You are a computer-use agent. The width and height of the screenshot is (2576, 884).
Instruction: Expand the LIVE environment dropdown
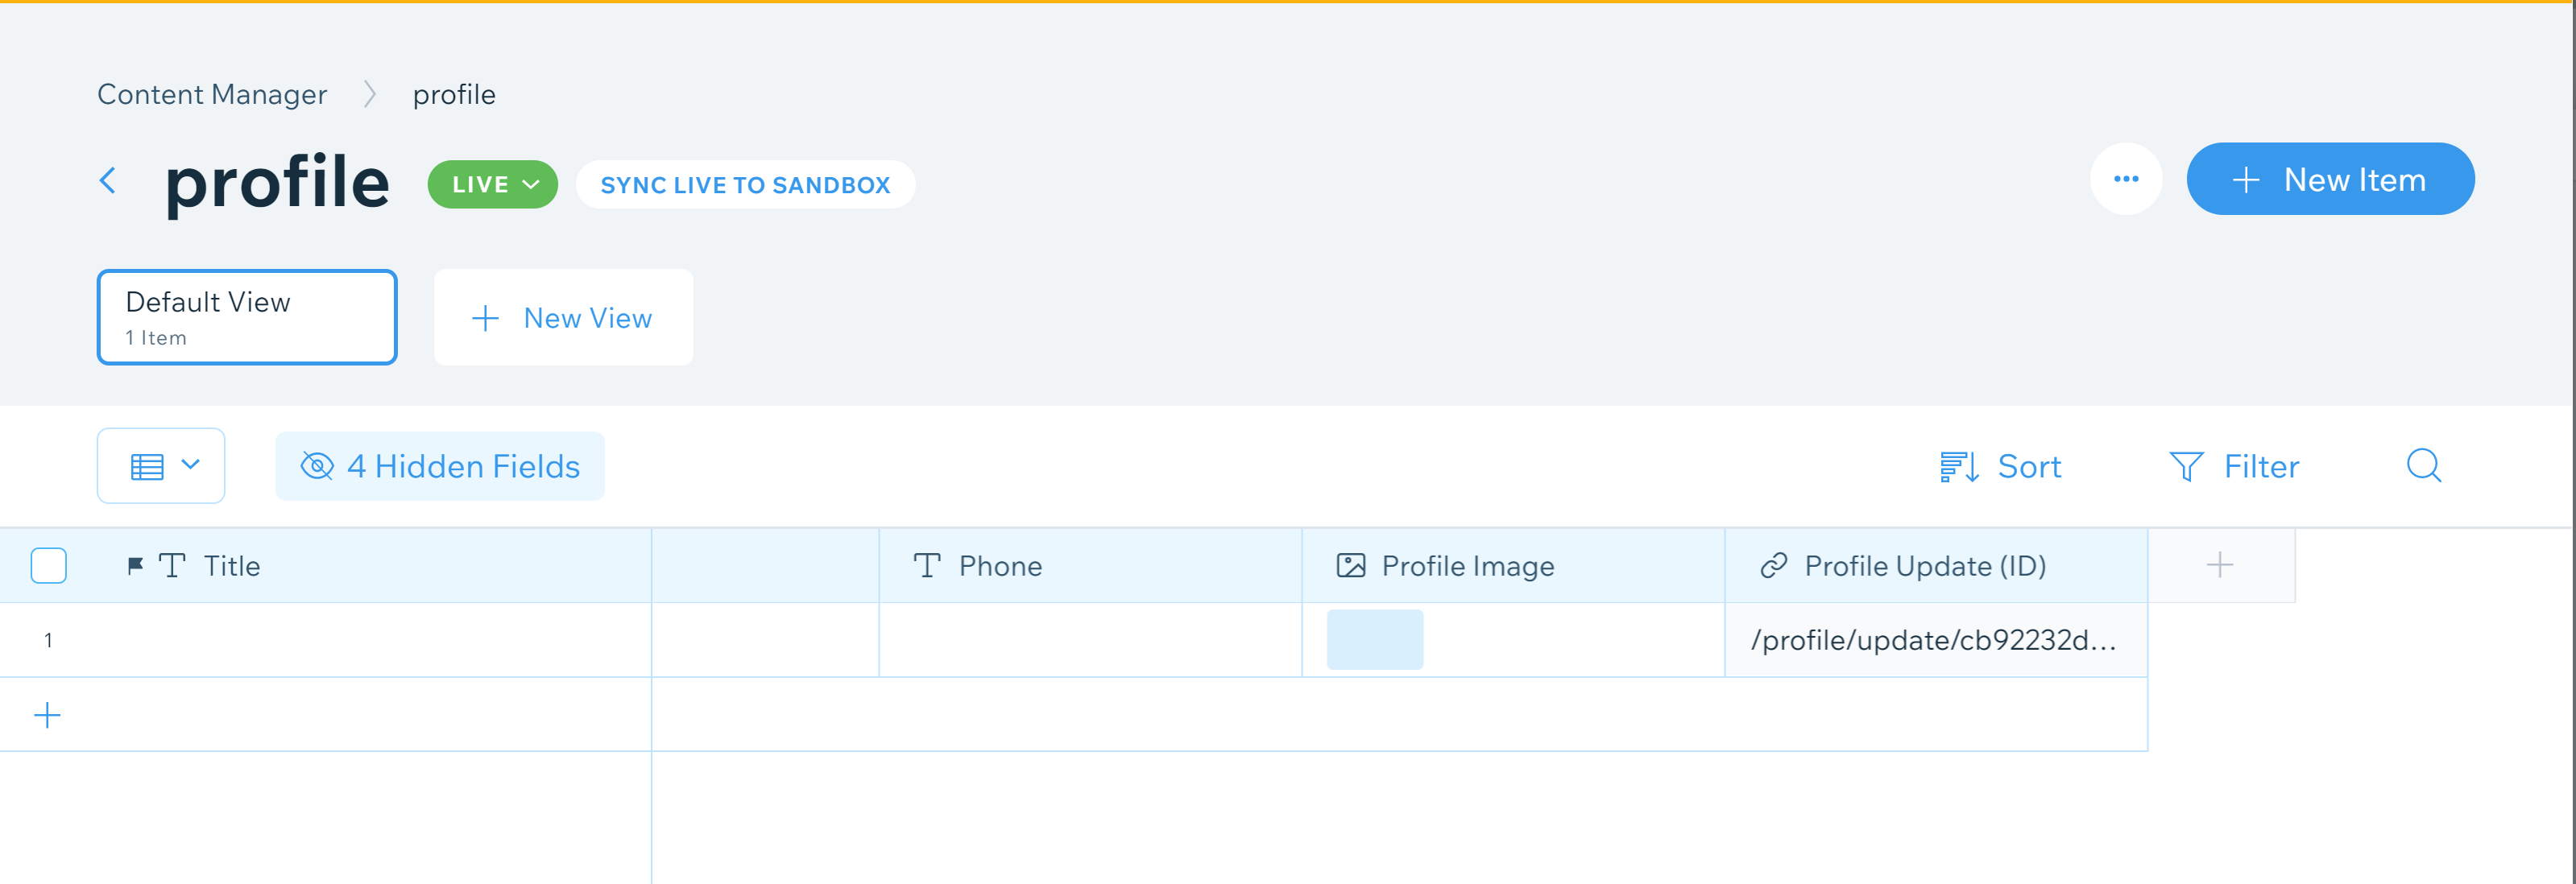[x=493, y=185]
